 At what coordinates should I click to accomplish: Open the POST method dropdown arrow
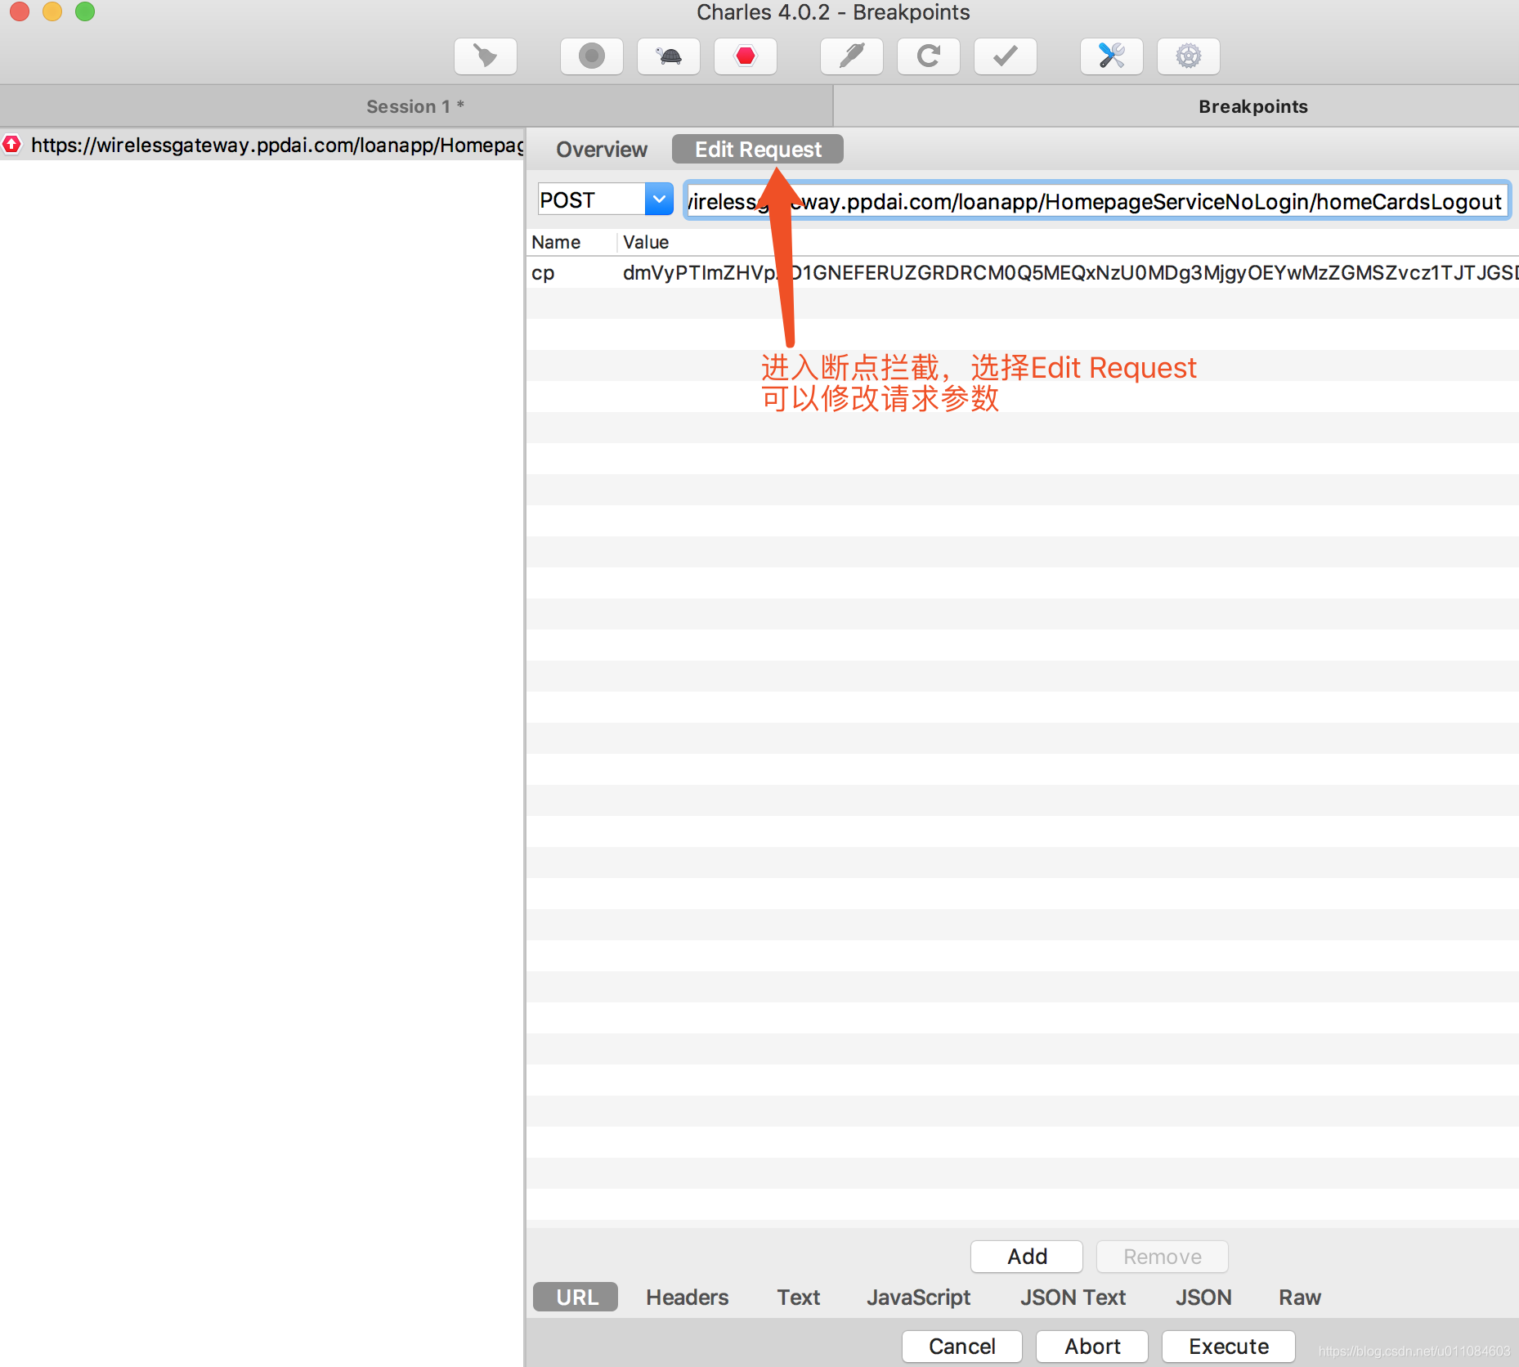pos(659,199)
